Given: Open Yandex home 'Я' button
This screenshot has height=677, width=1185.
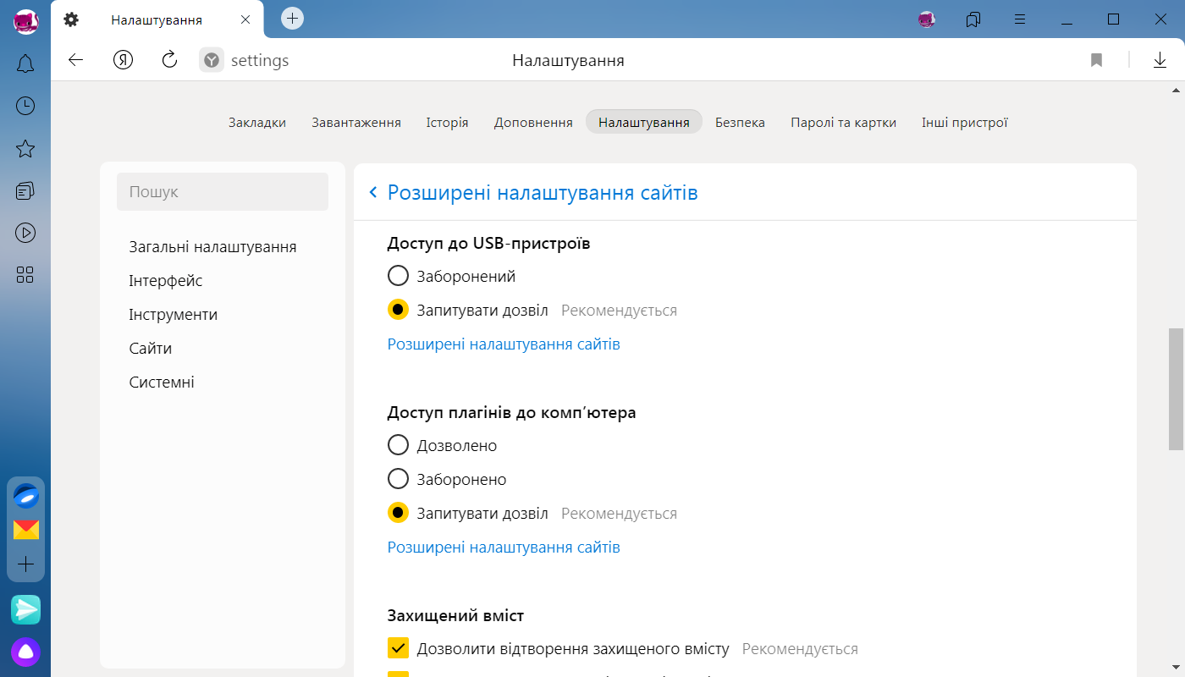Looking at the screenshot, I should click(124, 60).
